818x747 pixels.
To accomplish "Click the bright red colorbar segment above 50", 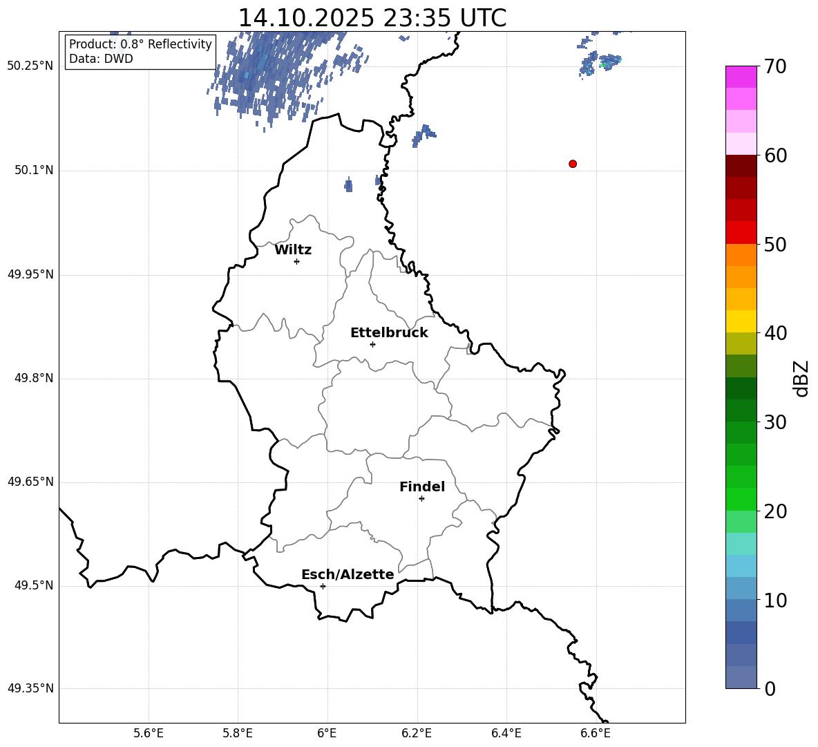I will [x=741, y=233].
